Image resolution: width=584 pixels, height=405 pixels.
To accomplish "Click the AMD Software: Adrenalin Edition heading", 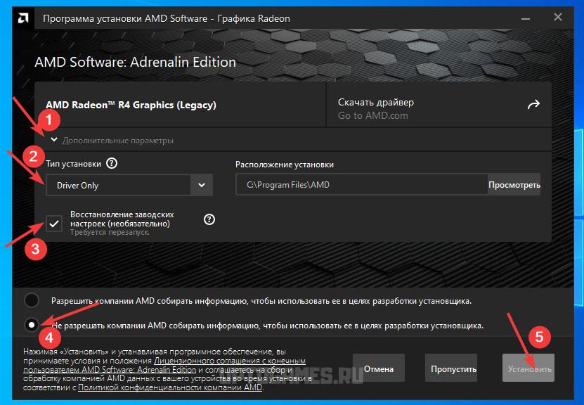I will 135,62.
